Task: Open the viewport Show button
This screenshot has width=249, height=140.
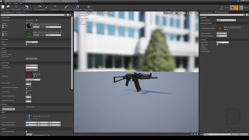Action: pyautogui.click(x=93, y=13)
